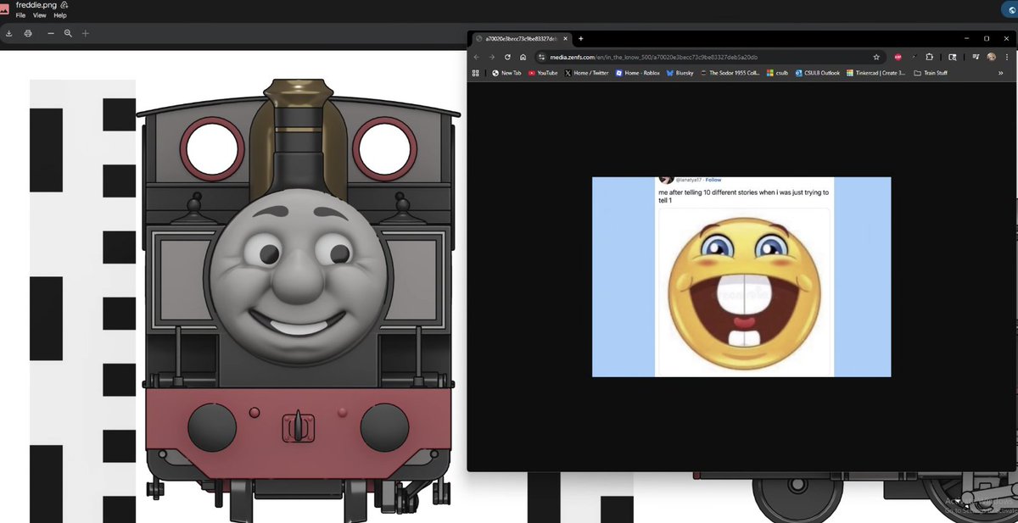View site information icon in address bar
The width and height of the screenshot is (1018, 523).
[x=541, y=57]
